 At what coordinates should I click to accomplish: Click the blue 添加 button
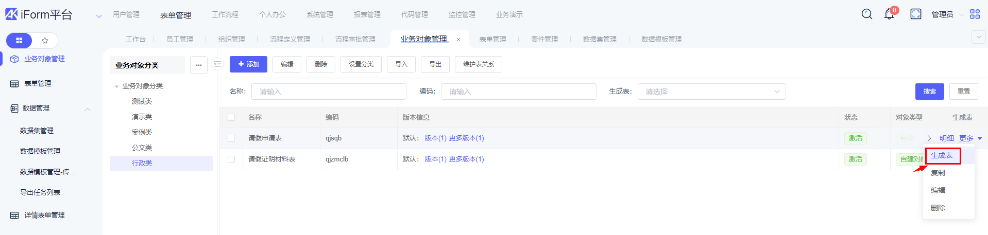click(248, 64)
